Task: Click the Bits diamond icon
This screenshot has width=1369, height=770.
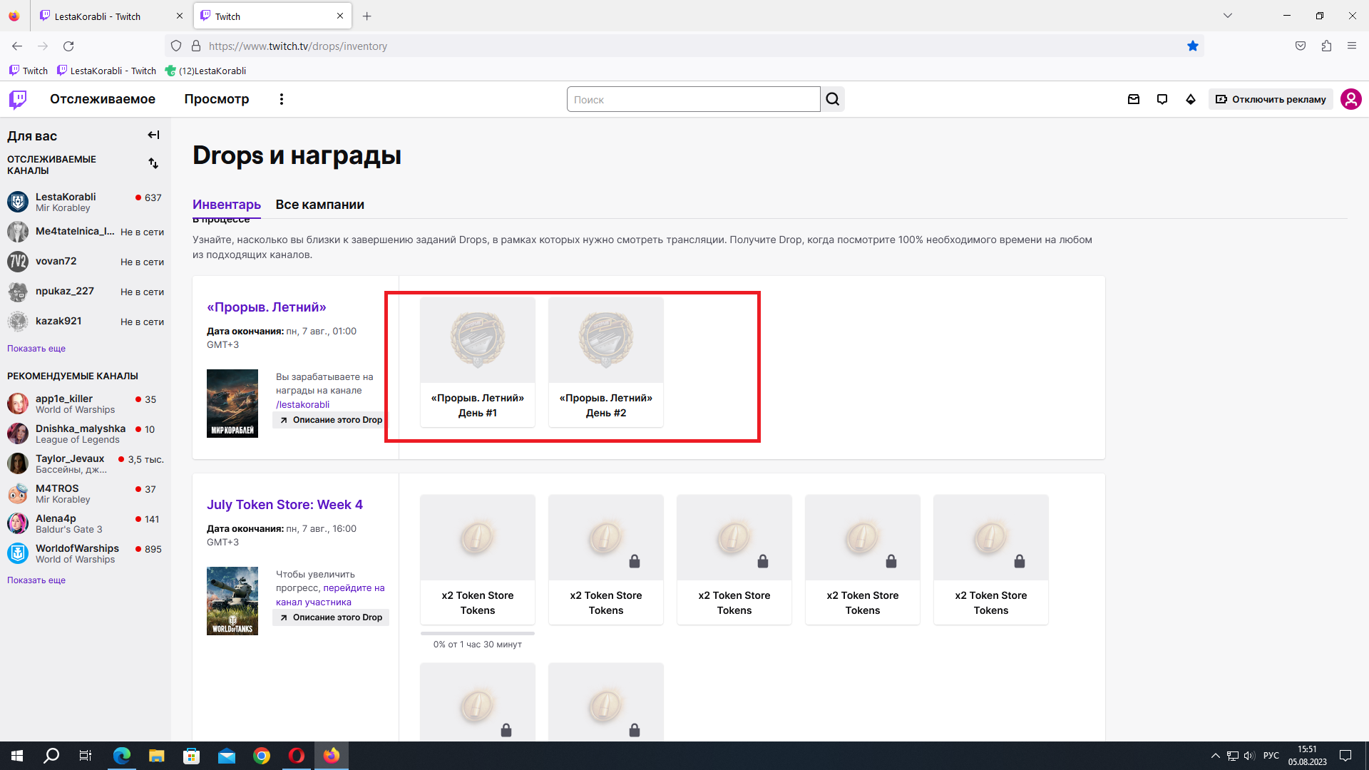Action: [1191, 99]
